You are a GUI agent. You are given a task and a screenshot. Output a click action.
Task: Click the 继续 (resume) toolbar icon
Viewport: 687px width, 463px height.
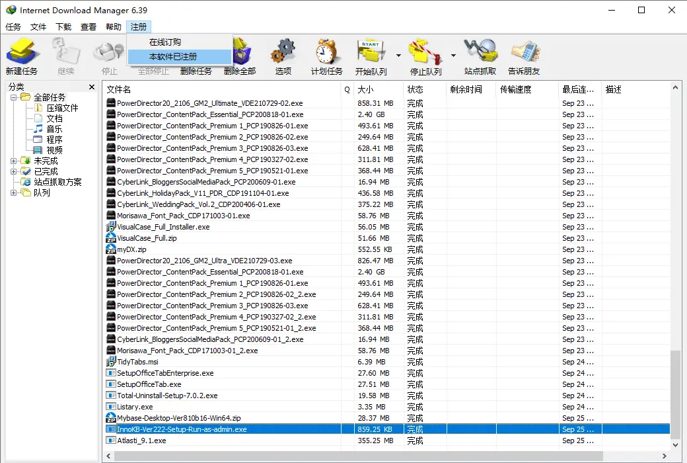click(x=65, y=52)
